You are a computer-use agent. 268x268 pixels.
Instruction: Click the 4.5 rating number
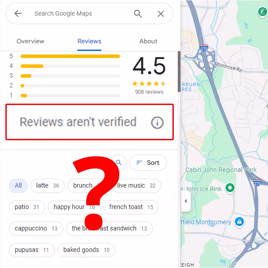coord(149,66)
